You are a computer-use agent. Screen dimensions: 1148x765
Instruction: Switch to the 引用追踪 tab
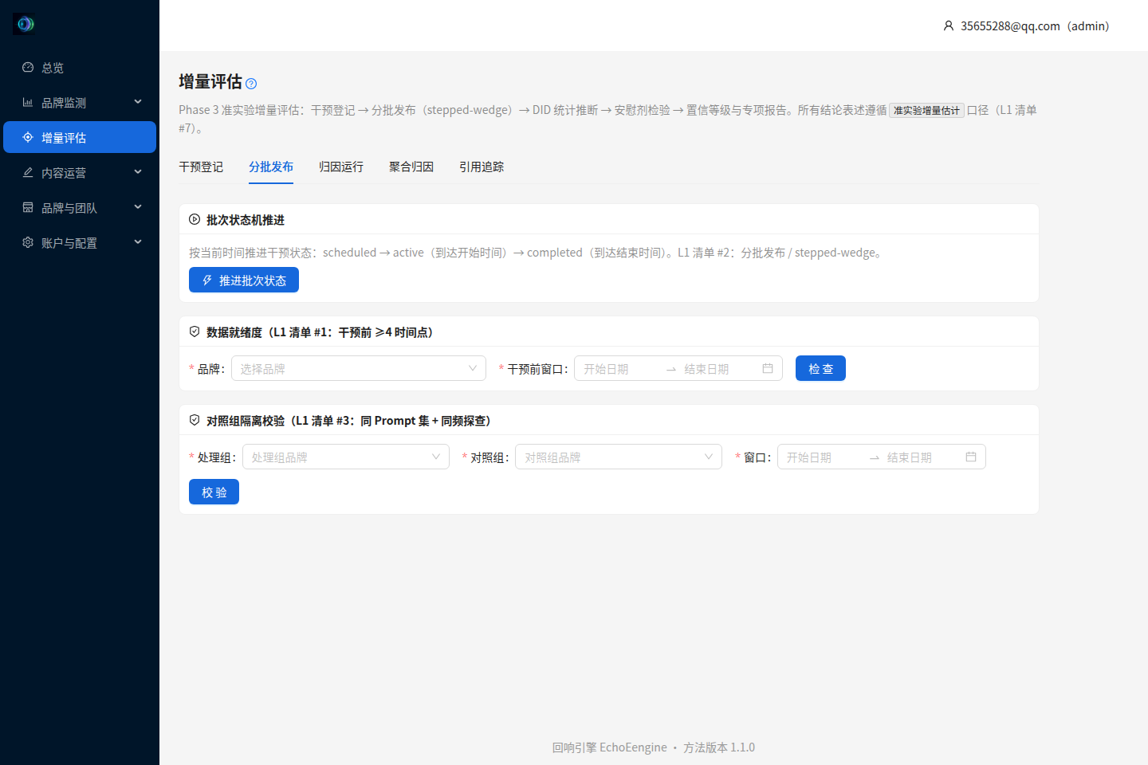click(482, 167)
